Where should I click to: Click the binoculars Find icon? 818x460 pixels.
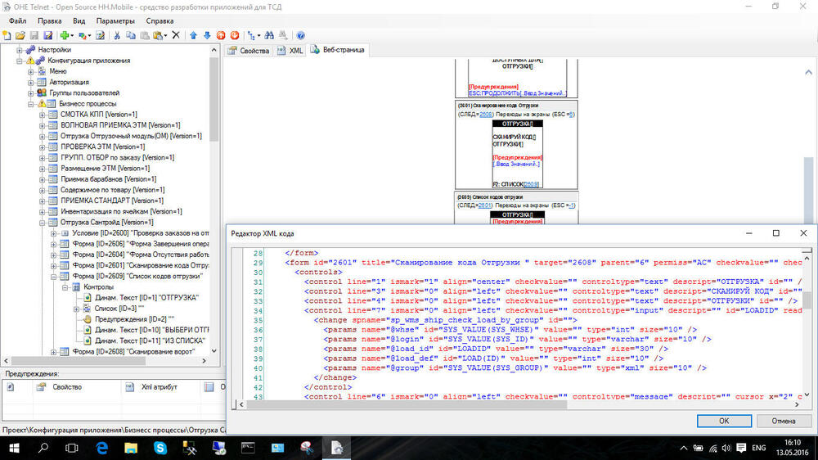[x=269, y=35]
